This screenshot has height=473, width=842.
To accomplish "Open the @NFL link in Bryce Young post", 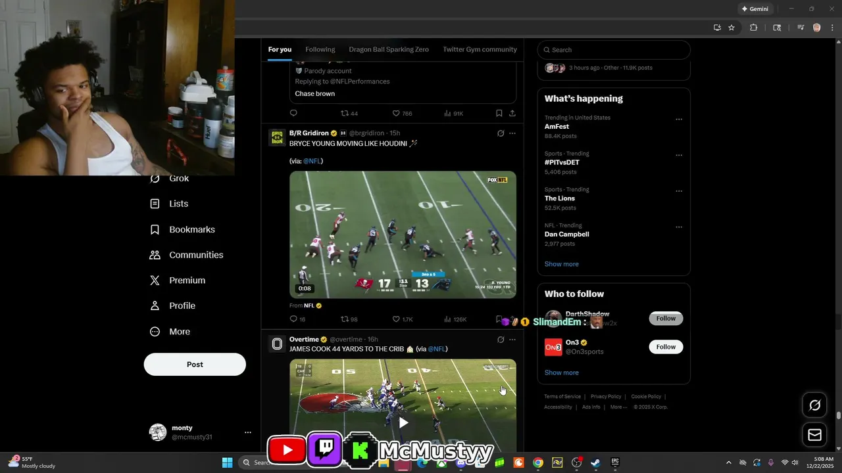I will coord(312,161).
